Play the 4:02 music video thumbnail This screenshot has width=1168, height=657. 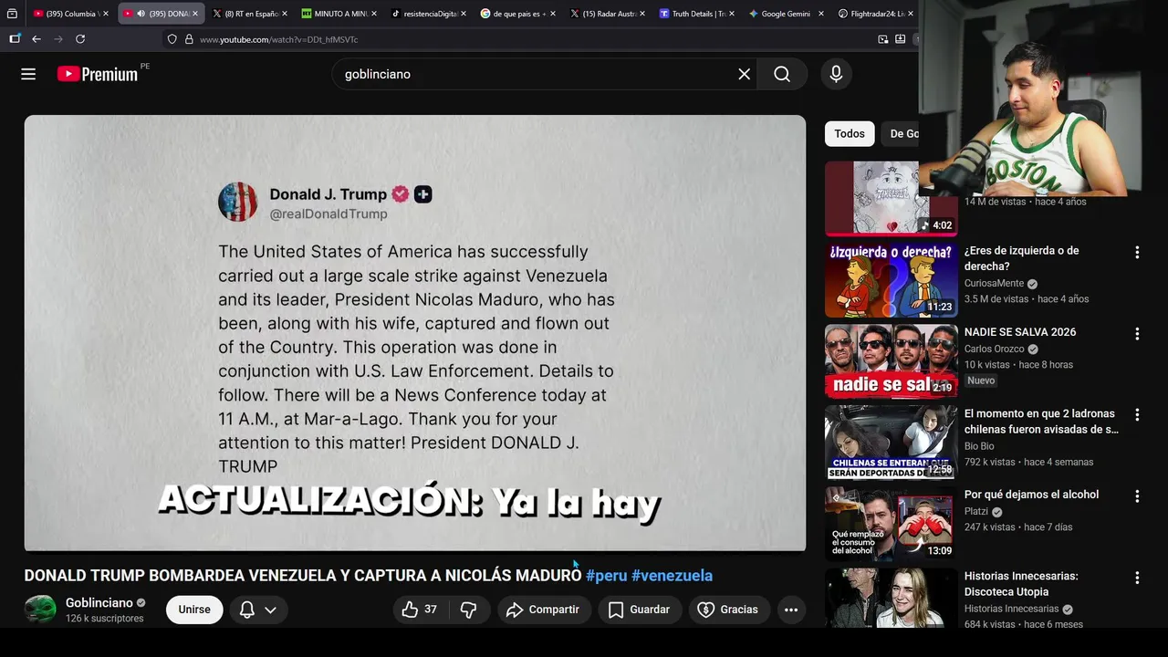[x=892, y=199]
